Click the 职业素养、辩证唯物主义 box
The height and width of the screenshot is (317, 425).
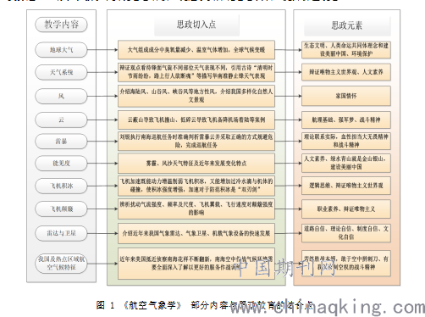(346, 209)
